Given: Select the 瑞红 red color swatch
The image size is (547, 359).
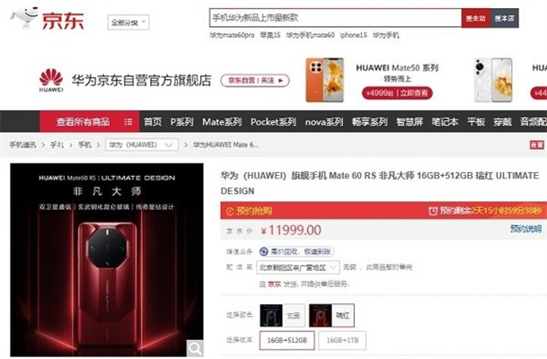Looking at the screenshot, I should [x=331, y=315].
